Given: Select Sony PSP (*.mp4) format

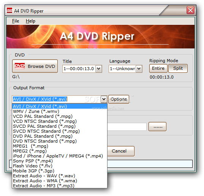Looking at the screenshot, I should [x=60, y=161].
